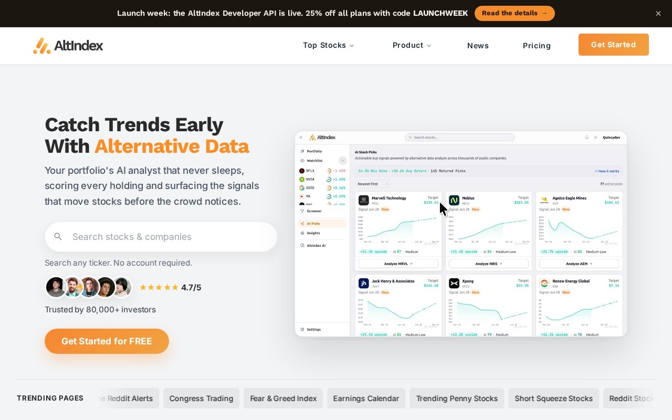Open the Congress Trading trending page
Image resolution: width=672 pixels, height=420 pixels.
click(201, 398)
